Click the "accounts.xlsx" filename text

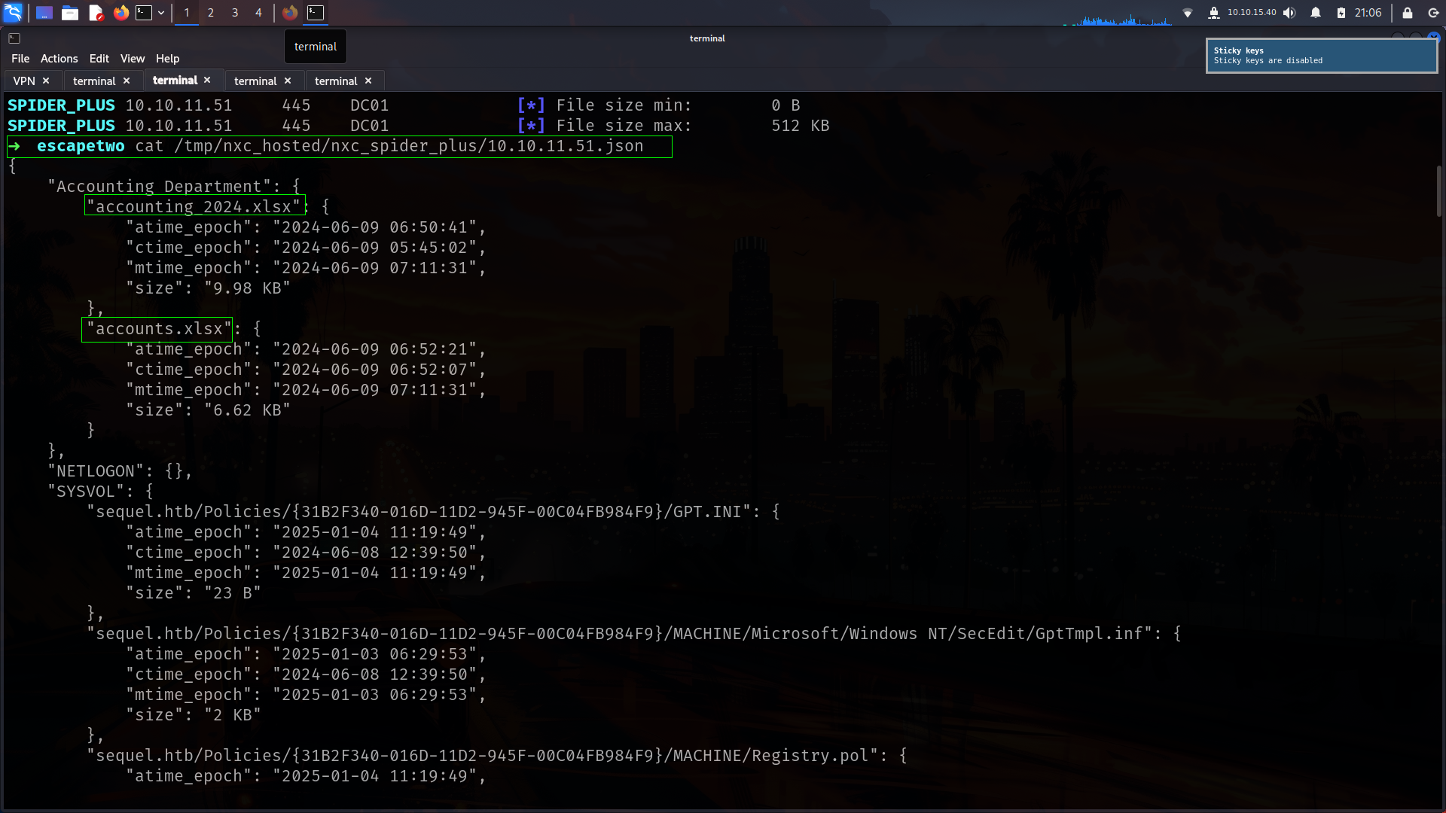(159, 329)
